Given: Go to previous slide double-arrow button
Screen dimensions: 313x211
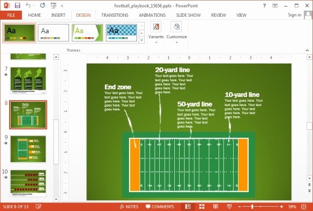Looking at the screenshot, I should tap(309, 185).
